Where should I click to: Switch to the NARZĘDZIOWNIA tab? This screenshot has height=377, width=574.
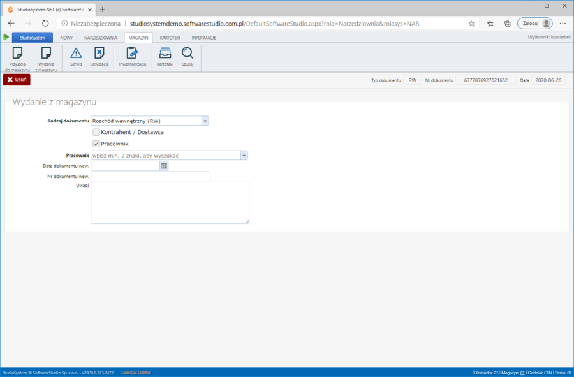101,38
